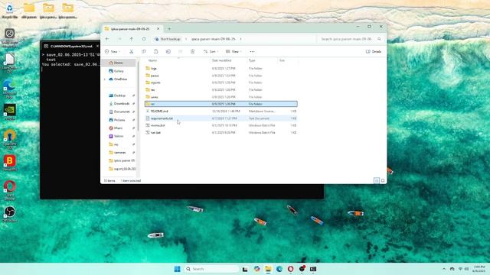Open the New item dropdown
Screen dimensions: 490x275
tap(113, 51)
